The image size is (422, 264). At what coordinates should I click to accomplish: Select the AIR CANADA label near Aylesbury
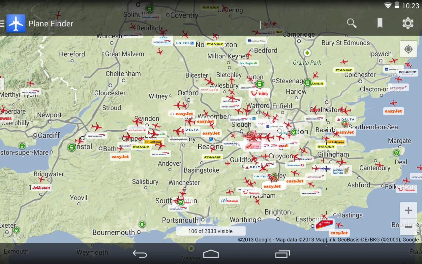(x=210, y=90)
